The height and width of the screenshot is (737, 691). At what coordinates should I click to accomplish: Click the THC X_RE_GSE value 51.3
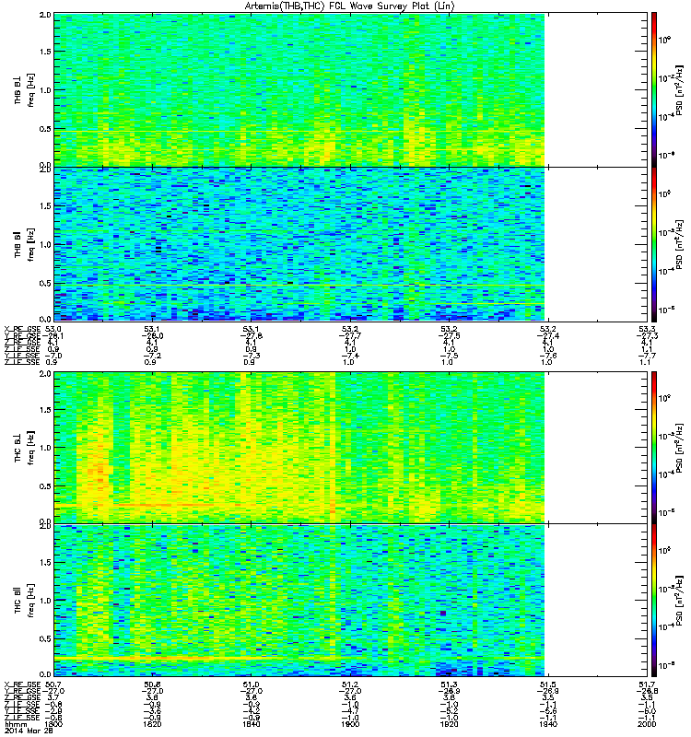449,684
